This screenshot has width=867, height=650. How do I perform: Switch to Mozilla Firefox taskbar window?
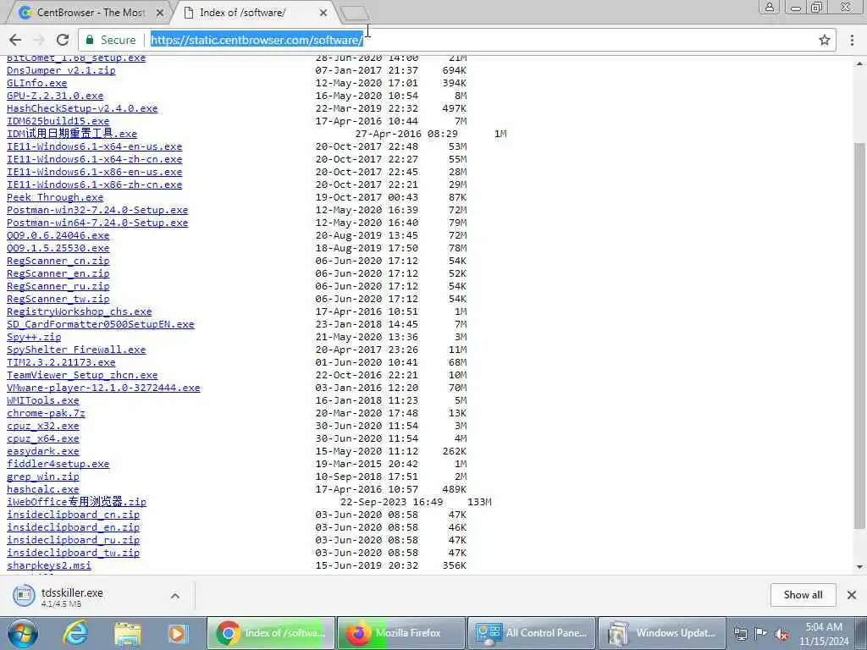401,633
